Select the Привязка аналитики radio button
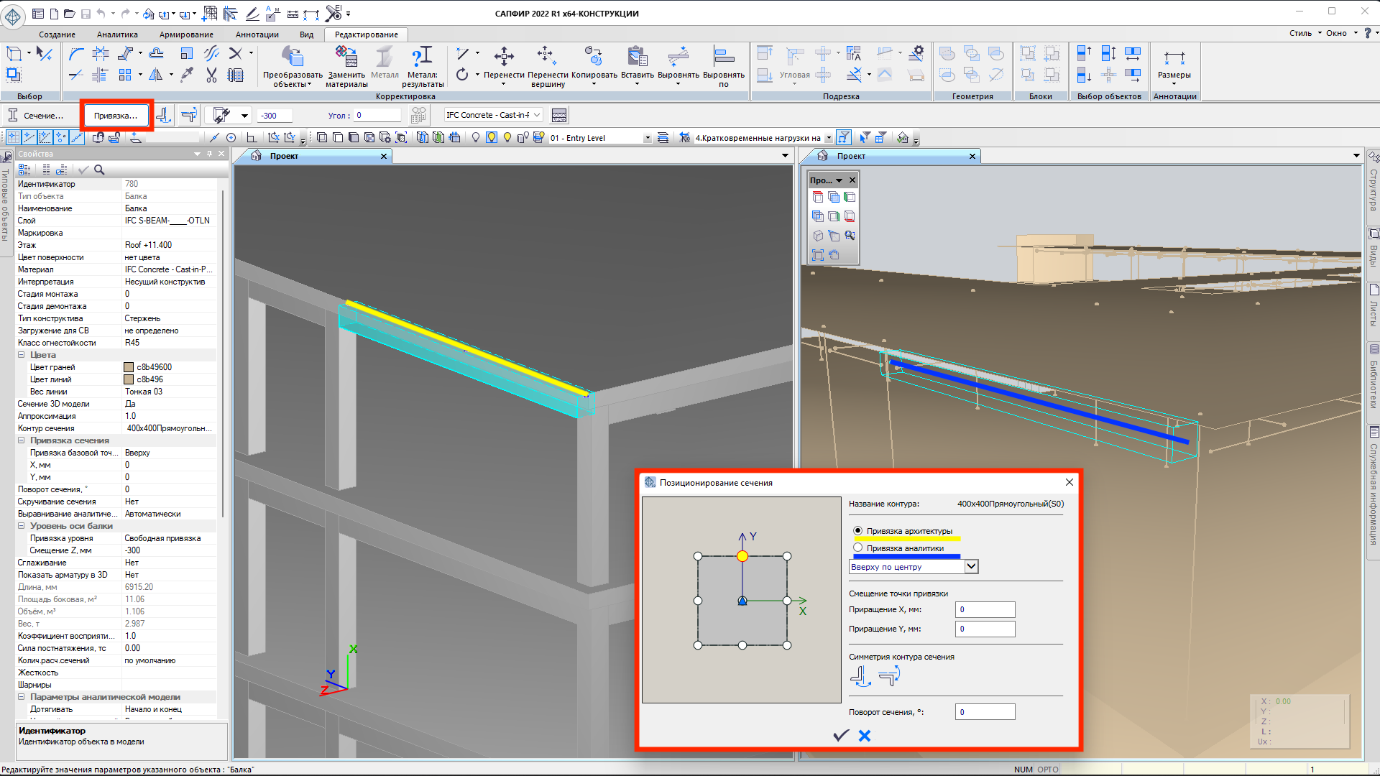Image resolution: width=1380 pixels, height=776 pixels. point(857,548)
